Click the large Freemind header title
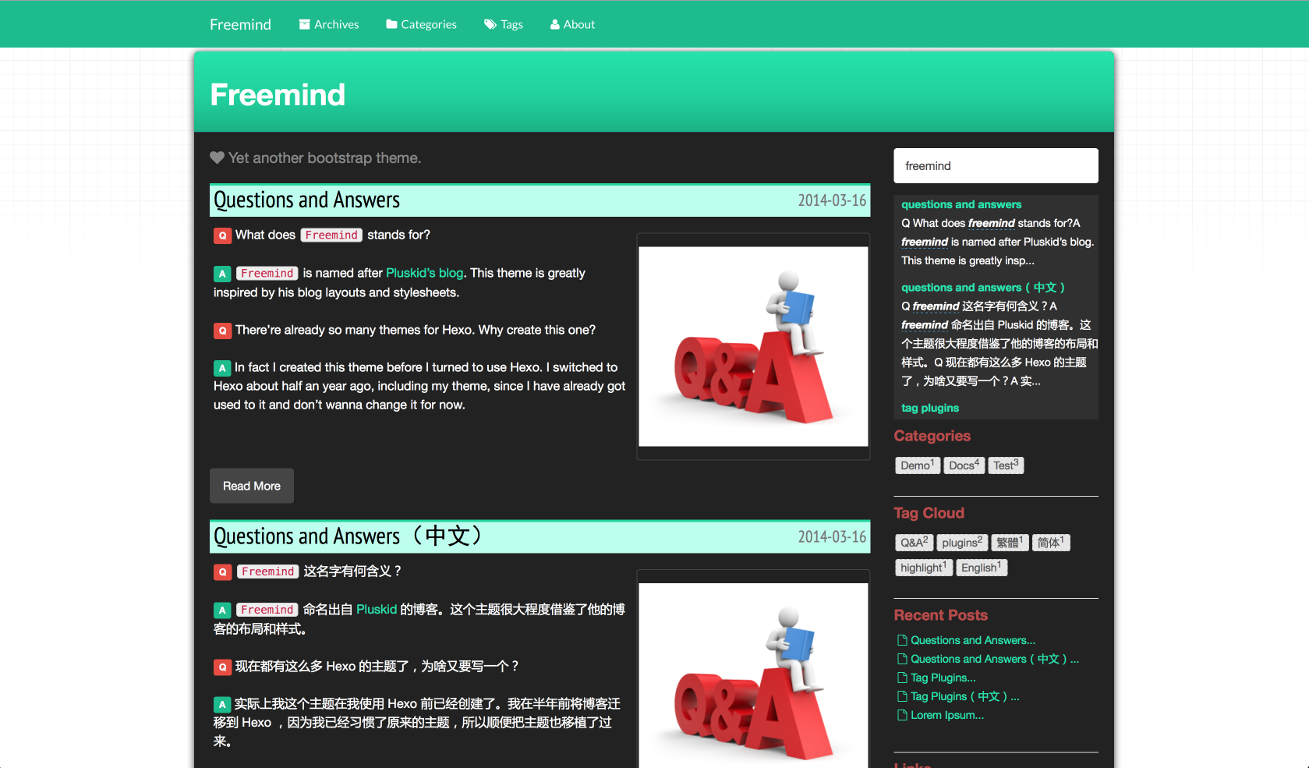Viewport: 1309px width, 768px height. click(x=278, y=94)
